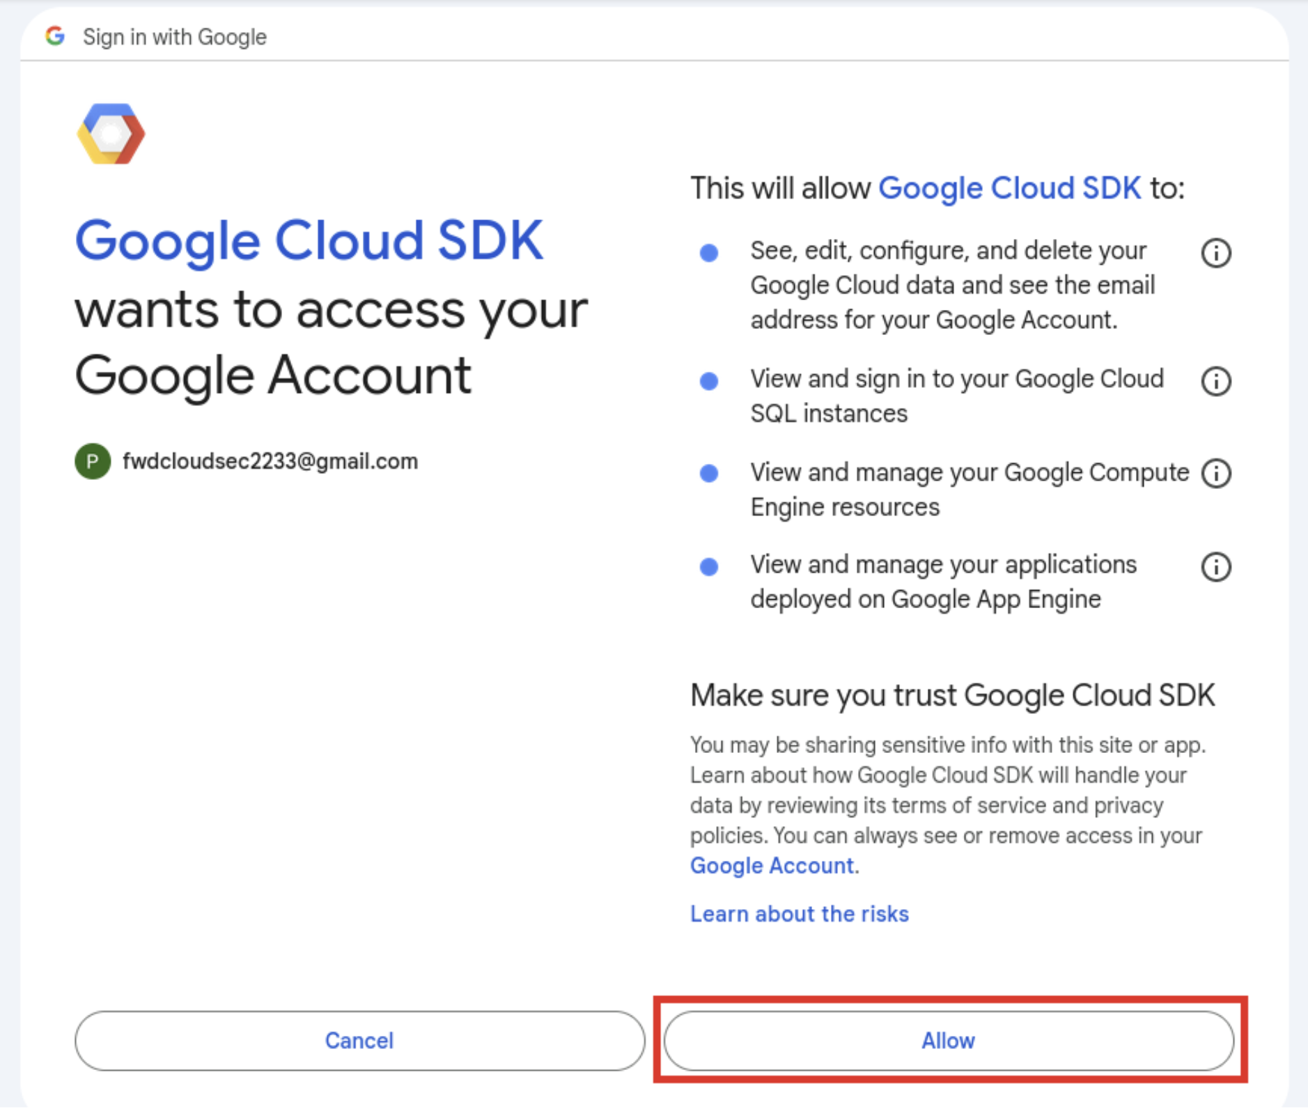Click the Google Cloud SDK hexagon logo

[x=111, y=134]
